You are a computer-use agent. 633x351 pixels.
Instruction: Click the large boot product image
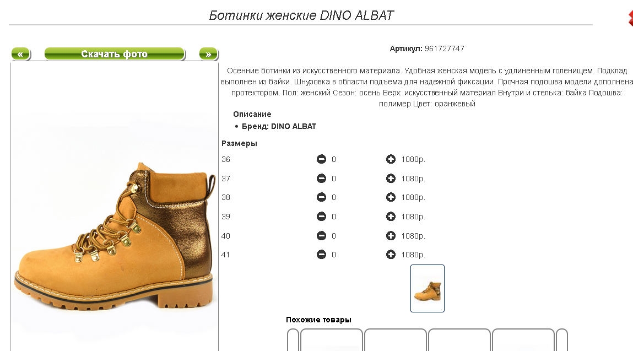[114, 236]
